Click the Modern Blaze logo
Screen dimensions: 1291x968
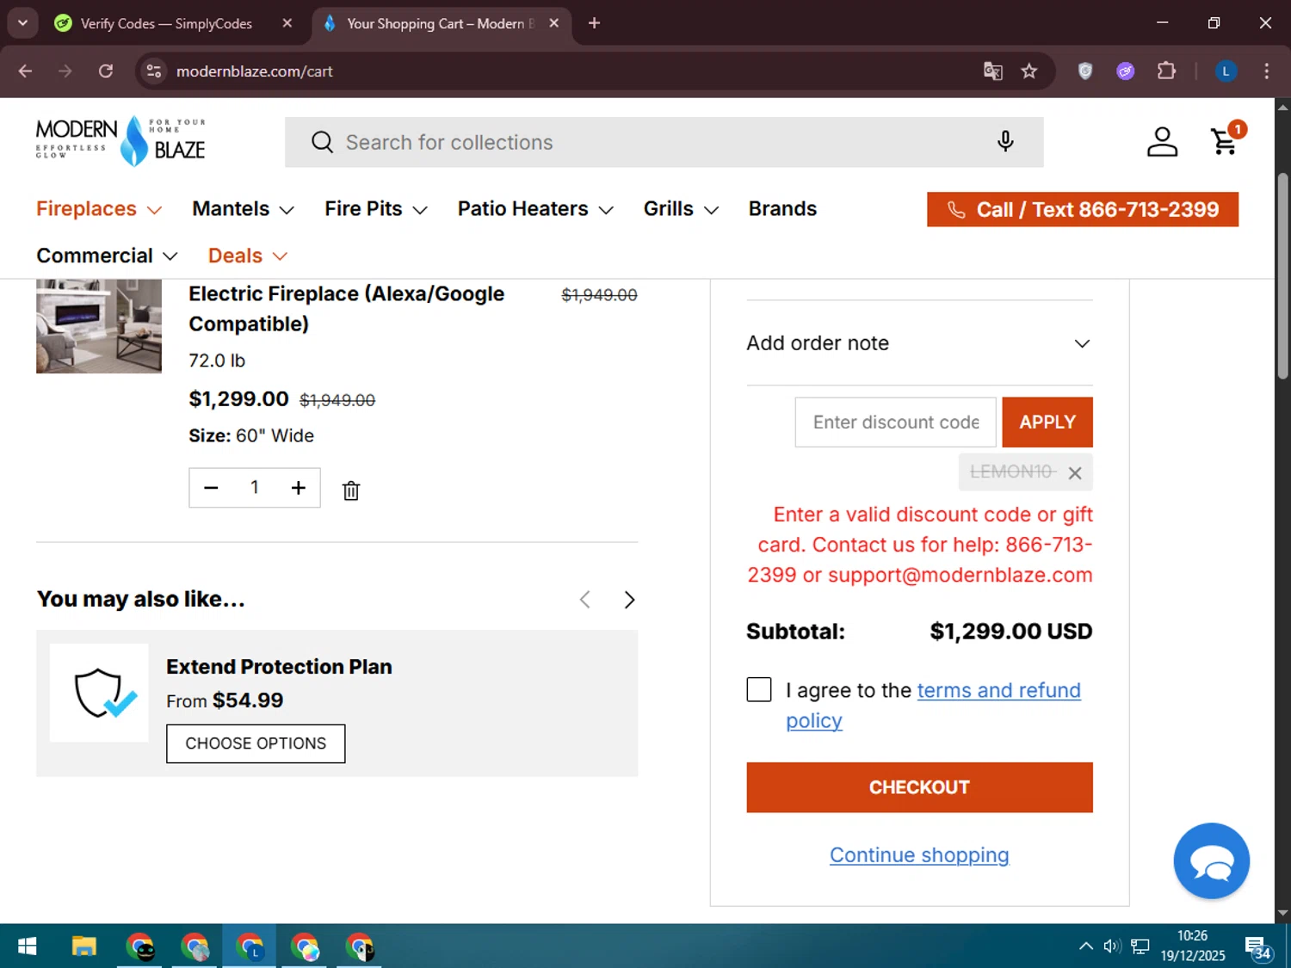point(120,141)
